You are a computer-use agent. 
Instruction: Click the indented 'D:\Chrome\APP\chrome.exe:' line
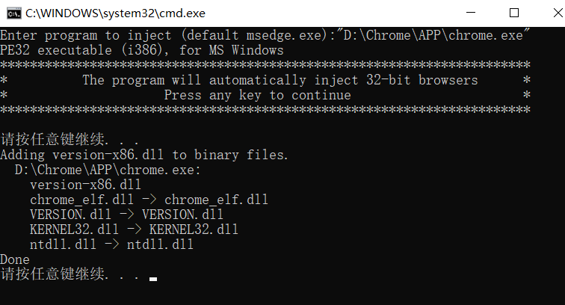[108, 170]
